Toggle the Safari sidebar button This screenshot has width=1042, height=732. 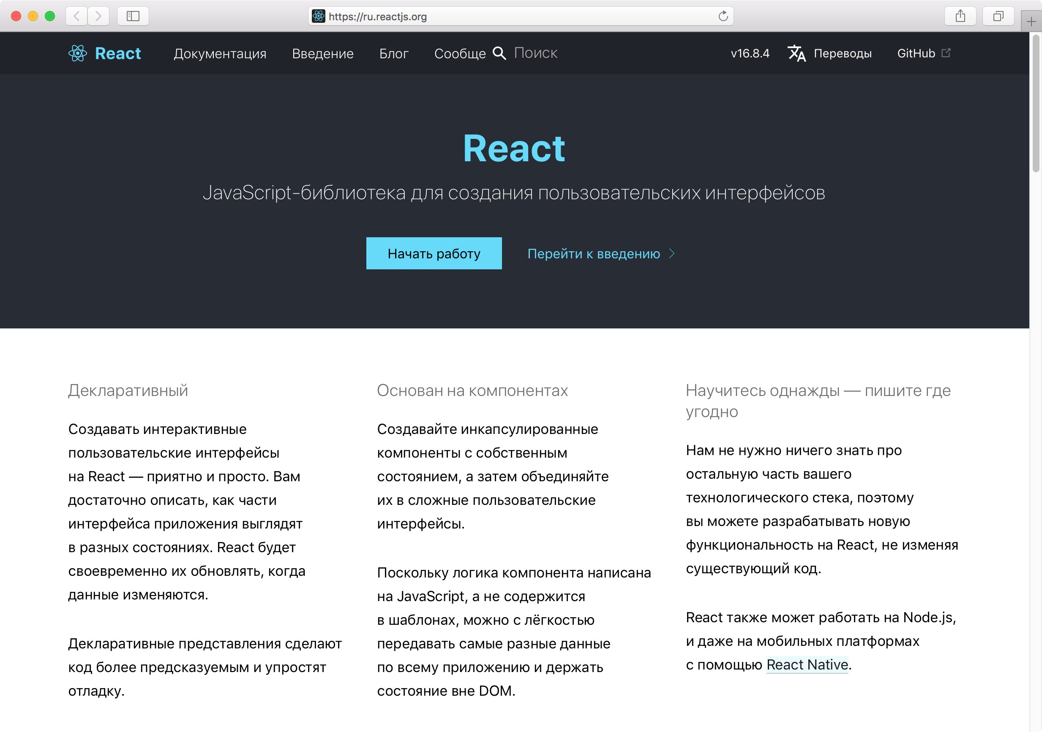click(133, 16)
